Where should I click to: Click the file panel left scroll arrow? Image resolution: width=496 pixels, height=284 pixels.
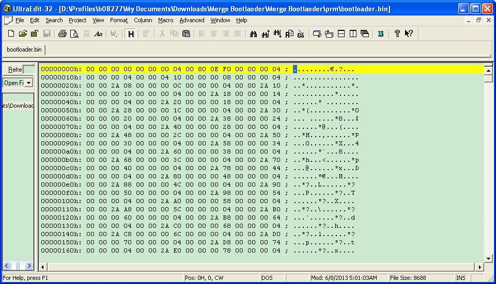click(7, 265)
